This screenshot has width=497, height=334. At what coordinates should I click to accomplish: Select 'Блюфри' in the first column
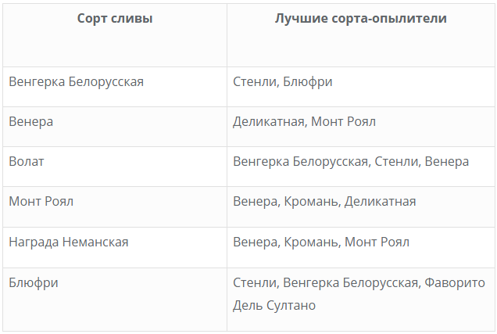34,282
